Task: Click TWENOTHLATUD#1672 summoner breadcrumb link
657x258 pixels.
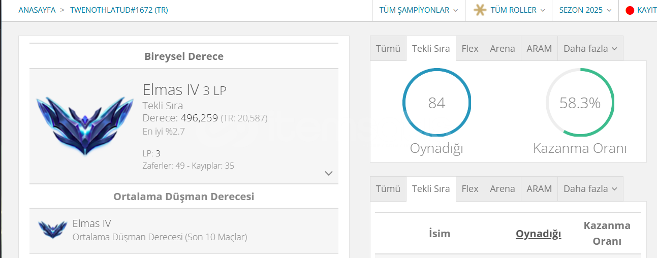Action: (119, 10)
